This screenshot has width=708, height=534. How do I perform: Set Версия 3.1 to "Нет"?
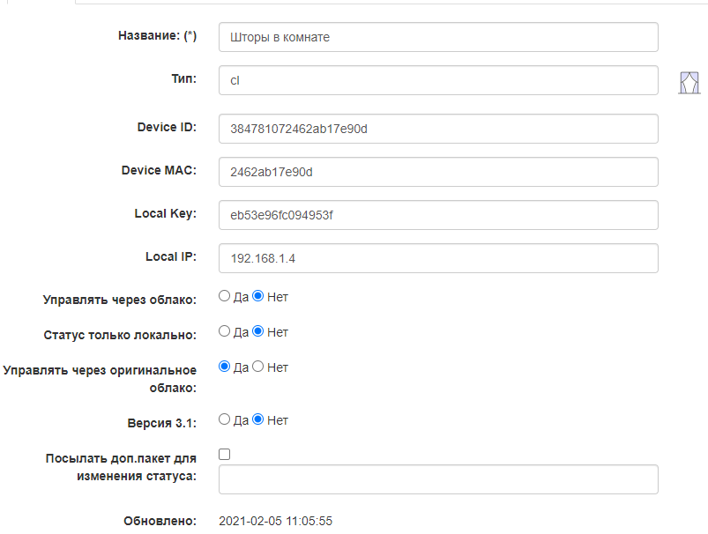258,420
